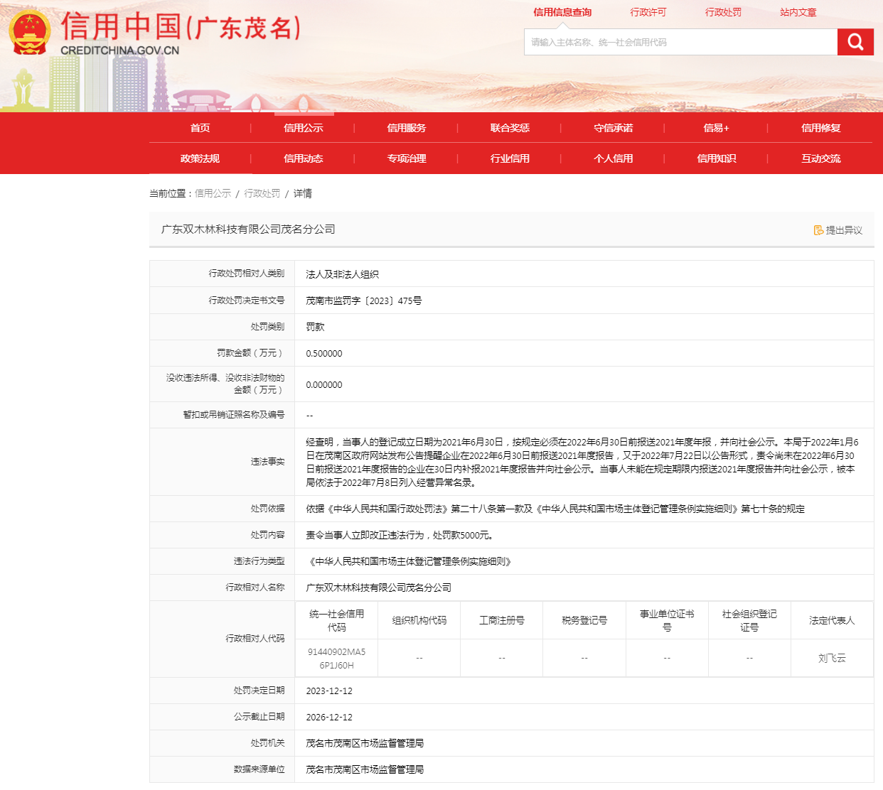The image size is (883, 790).
Task: Switch to the 行政许可 search tab
Action: click(648, 12)
